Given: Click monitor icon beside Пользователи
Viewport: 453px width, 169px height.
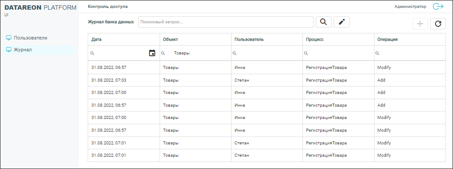Looking at the screenshot, I should [x=9, y=38].
